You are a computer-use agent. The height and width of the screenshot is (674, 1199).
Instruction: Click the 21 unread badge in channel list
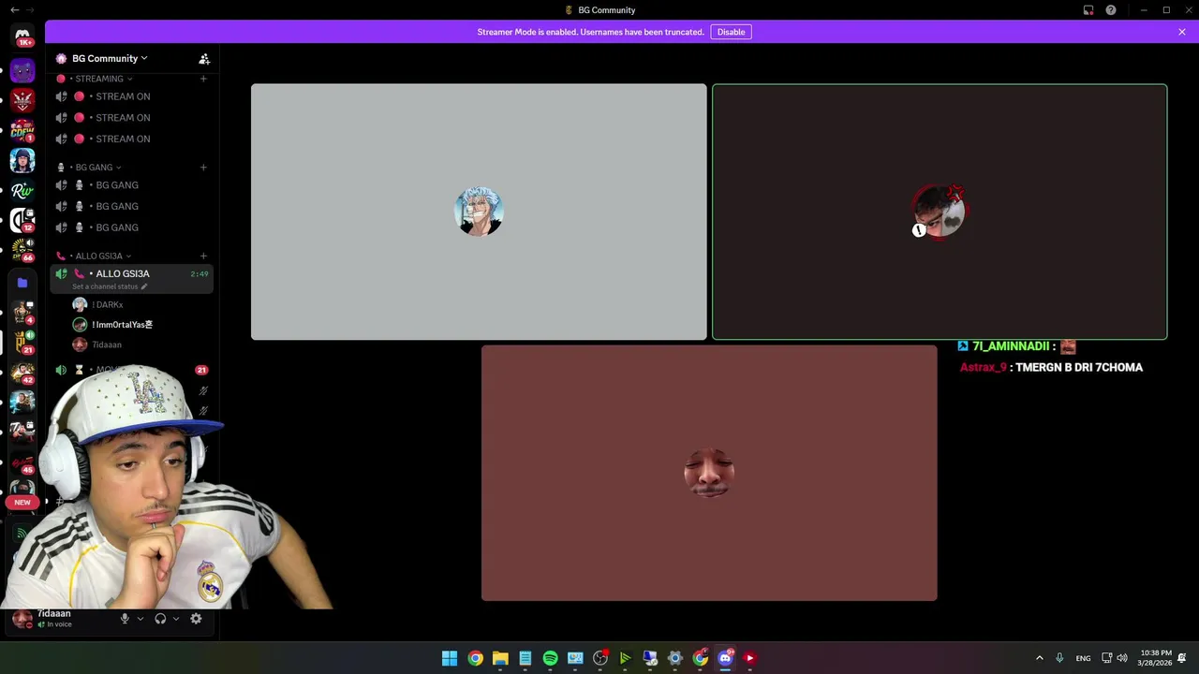pyautogui.click(x=201, y=370)
